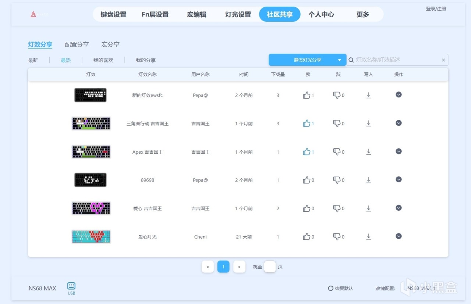This screenshot has width=471, height=304.
Task: Thumbs-down the 89698 effect
Action: [x=337, y=180]
